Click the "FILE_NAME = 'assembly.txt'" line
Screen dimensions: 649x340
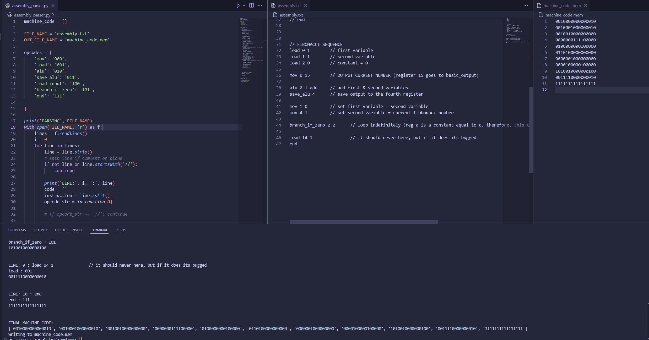point(57,34)
